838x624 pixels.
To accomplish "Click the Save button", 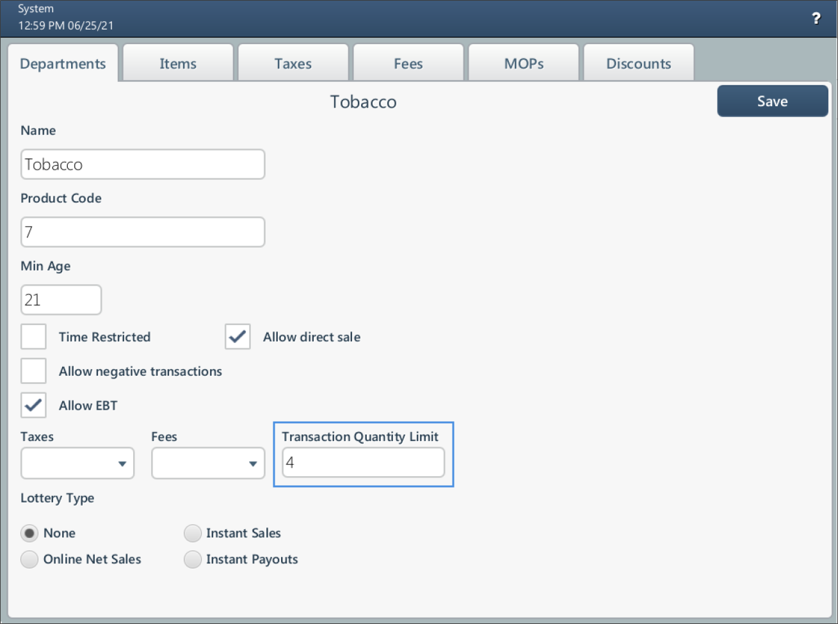I will (772, 100).
